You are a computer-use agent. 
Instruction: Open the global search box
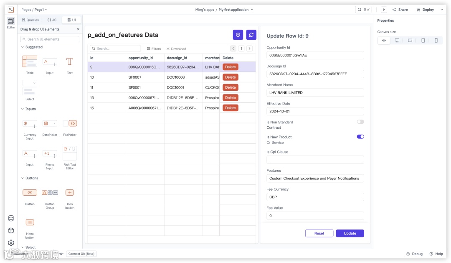click(363, 10)
